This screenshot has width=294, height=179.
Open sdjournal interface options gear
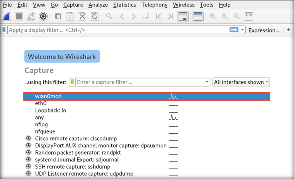[x=28, y=159]
